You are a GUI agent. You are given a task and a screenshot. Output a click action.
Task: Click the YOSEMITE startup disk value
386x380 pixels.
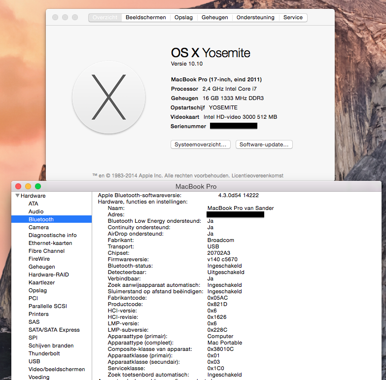click(223, 107)
